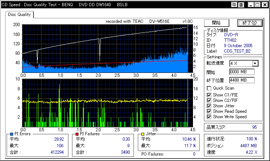Screen dimensions: 270x161
Task: Click the PI Failures lower graph
Action: click(x=107, y=103)
